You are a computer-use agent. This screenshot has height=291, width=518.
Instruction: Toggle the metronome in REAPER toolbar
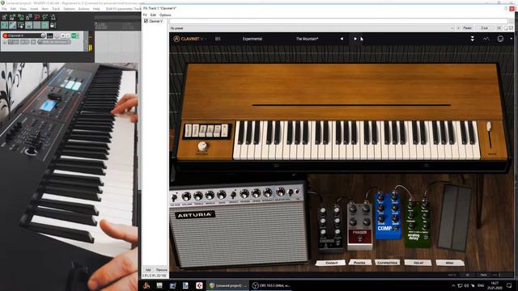(x=53, y=17)
